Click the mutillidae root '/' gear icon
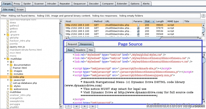Viewport: 206px width, 109px height. (x=11, y=62)
